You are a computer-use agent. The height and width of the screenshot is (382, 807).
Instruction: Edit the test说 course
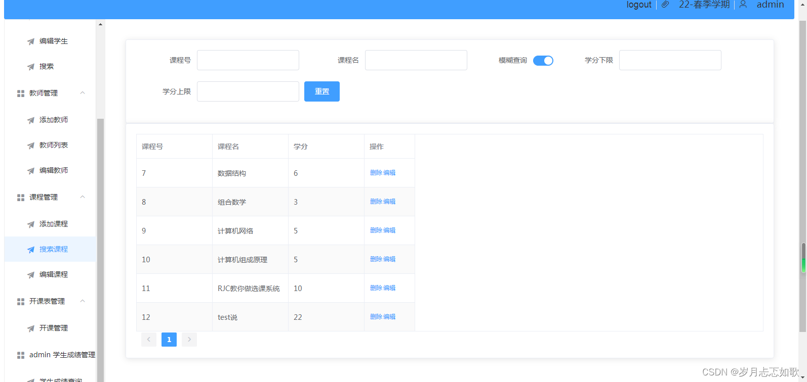click(389, 317)
